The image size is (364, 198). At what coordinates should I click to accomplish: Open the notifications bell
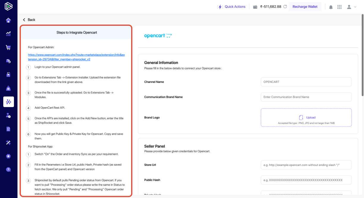(x=331, y=7)
